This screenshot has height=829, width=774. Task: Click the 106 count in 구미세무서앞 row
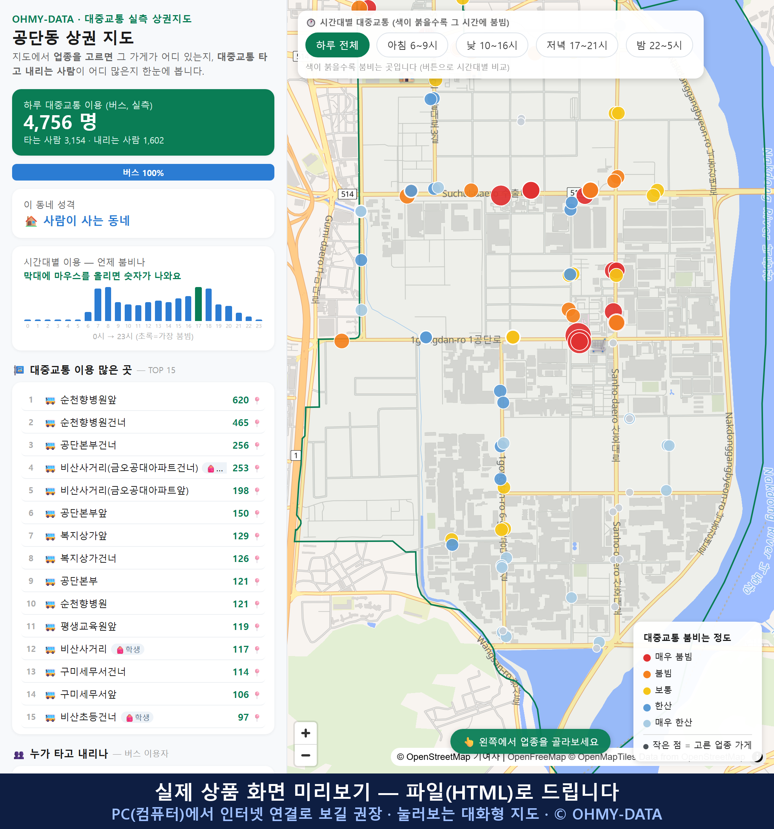click(240, 695)
